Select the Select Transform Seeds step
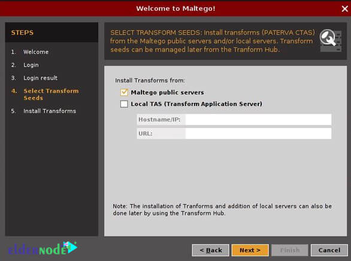The image size is (351, 261). [x=51, y=95]
